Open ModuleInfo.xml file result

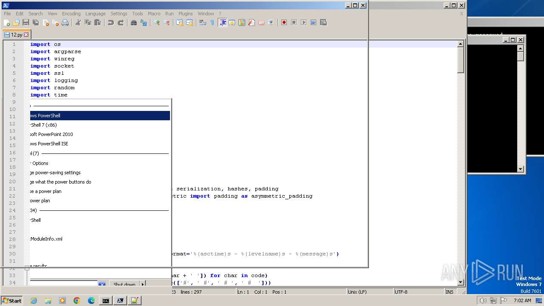point(100,239)
